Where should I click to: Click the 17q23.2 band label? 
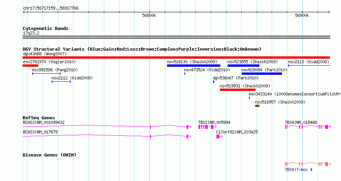point(31,33)
